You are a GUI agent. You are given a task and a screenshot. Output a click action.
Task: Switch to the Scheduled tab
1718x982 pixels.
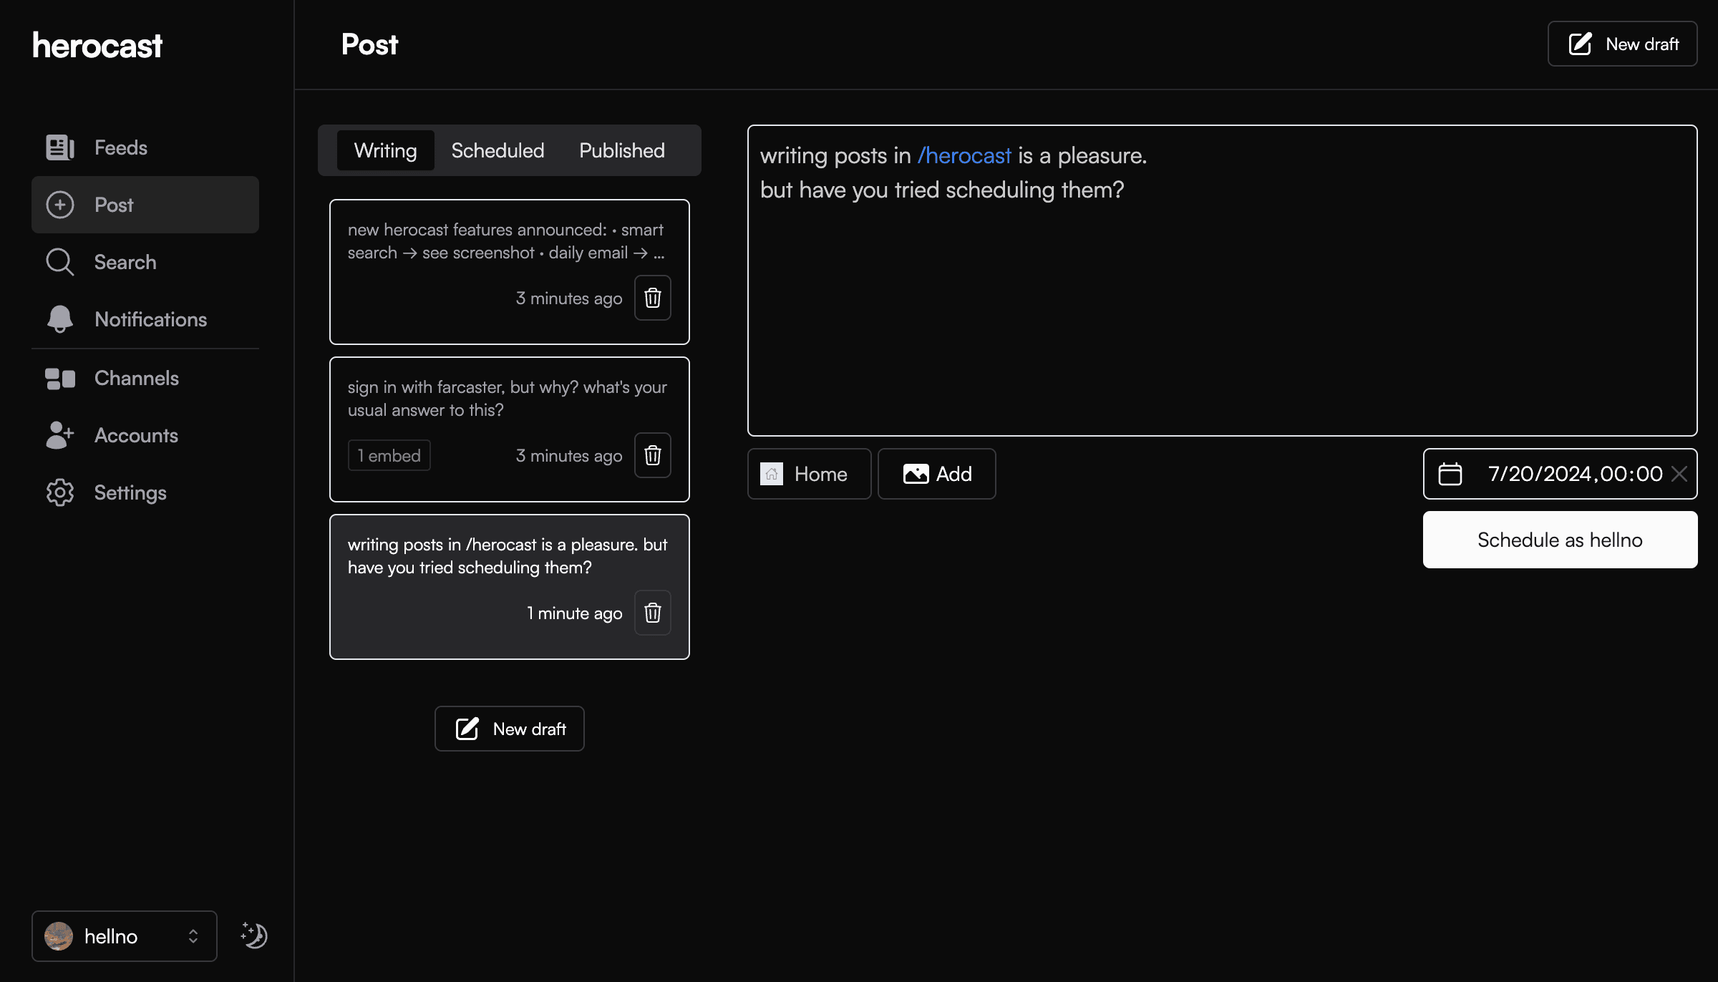(498, 150)
